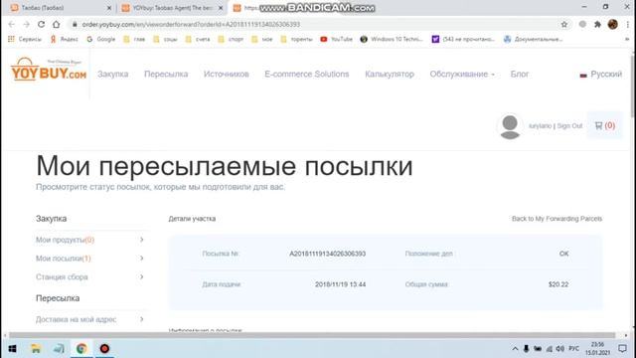Open the спорт bookmarks folder
The width and height of the screenshot is (636, 358).
point(231,39)
